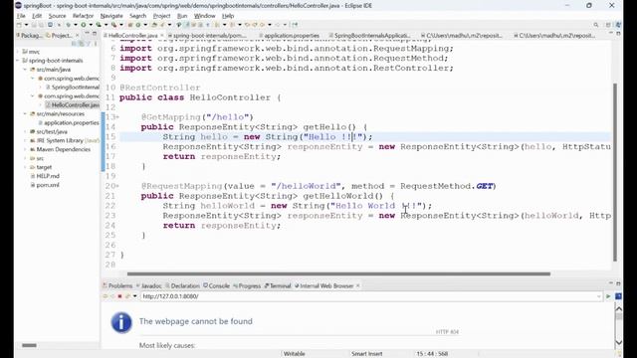Close the Internal Web Browser tab
The image size is (637, 358).
[357, 285]
